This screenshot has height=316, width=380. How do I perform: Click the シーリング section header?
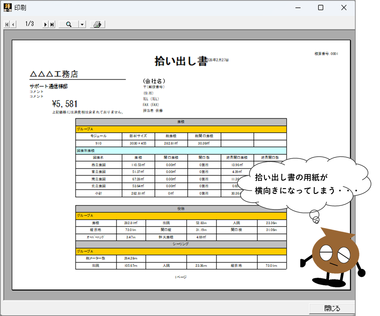click(x=181, y=244)
